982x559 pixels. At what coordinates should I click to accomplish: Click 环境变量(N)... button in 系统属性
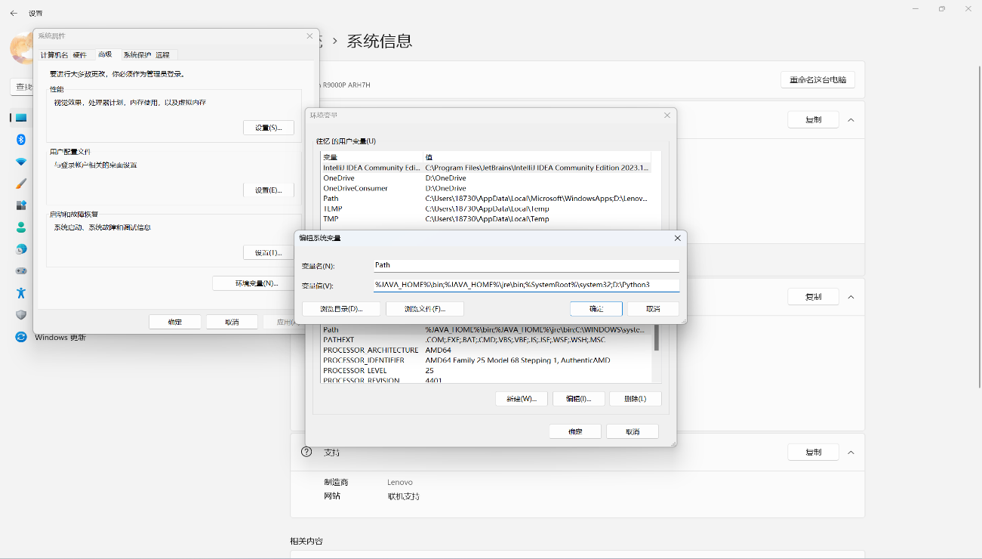click(x=257, y=283)
